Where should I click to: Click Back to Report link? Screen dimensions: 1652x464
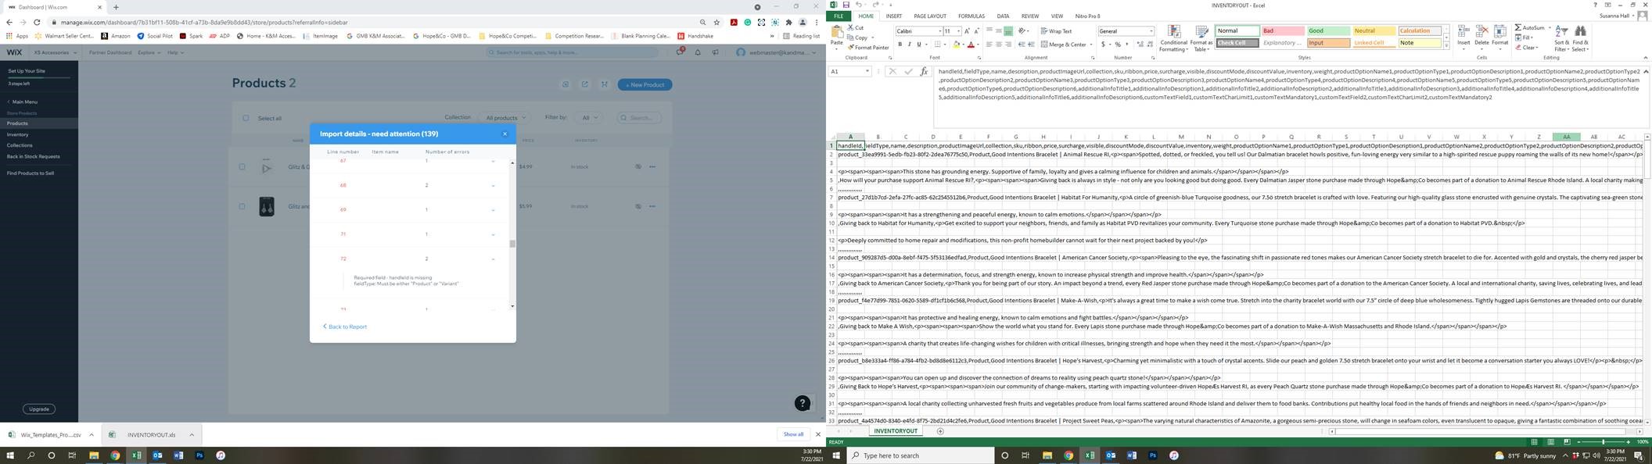[x=345, y=327]
